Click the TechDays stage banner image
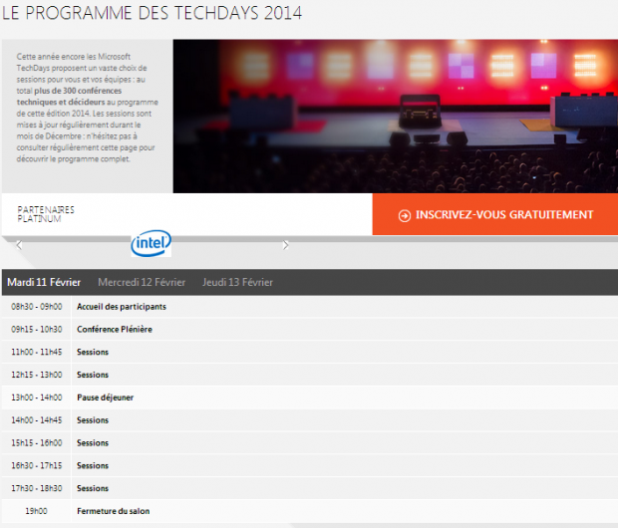 pos(396,117)
